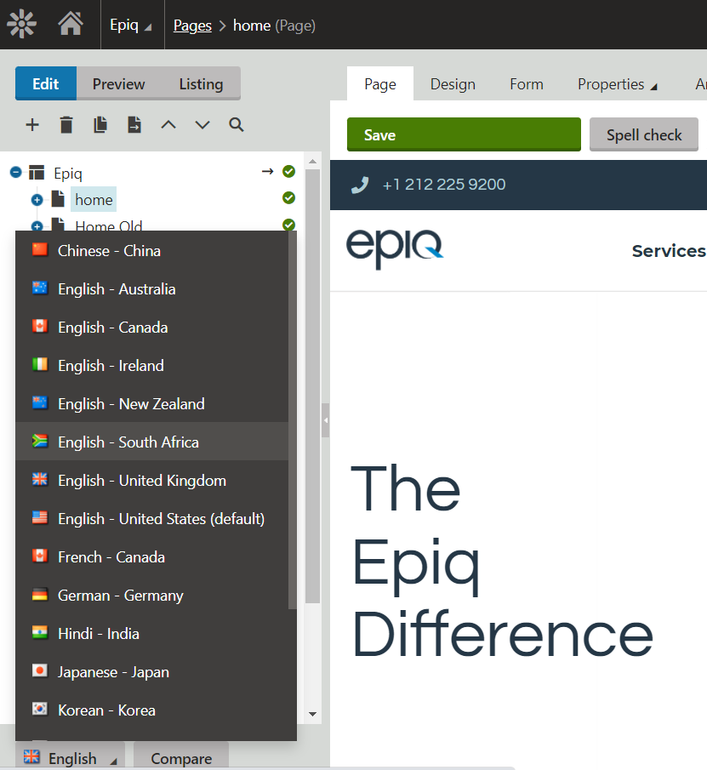The height and width of the screenshot is (770, 707).
Task: Click the content tree vertical scrollbar
Action: click(312, 383)
